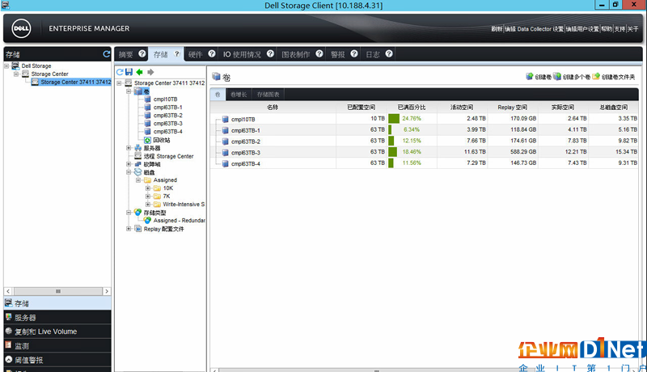
Task: Click left panel horizontal scrollbar left arrow
Action: pyautogui.click(x=8, y=291)
